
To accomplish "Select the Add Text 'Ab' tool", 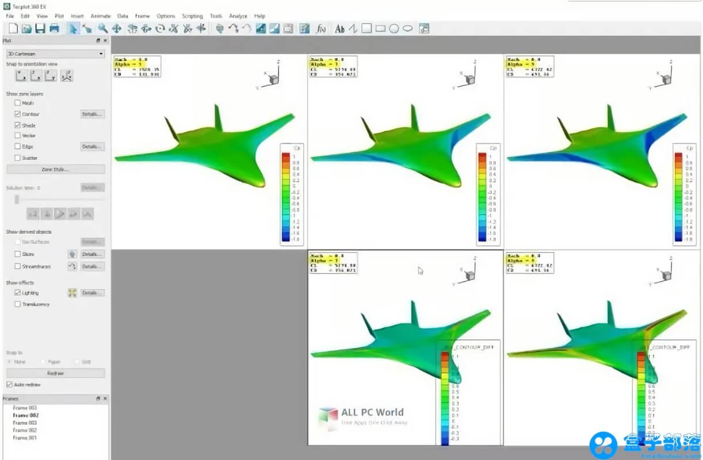I will pyautogui.click(x=339, y=28).
